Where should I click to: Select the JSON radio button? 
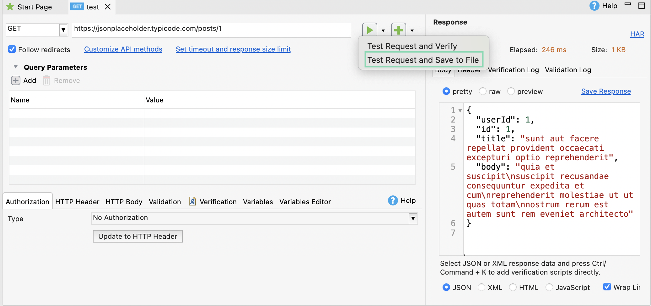(x=446, y=287)
